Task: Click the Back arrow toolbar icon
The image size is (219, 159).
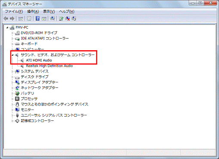Action: click(6, 18)
